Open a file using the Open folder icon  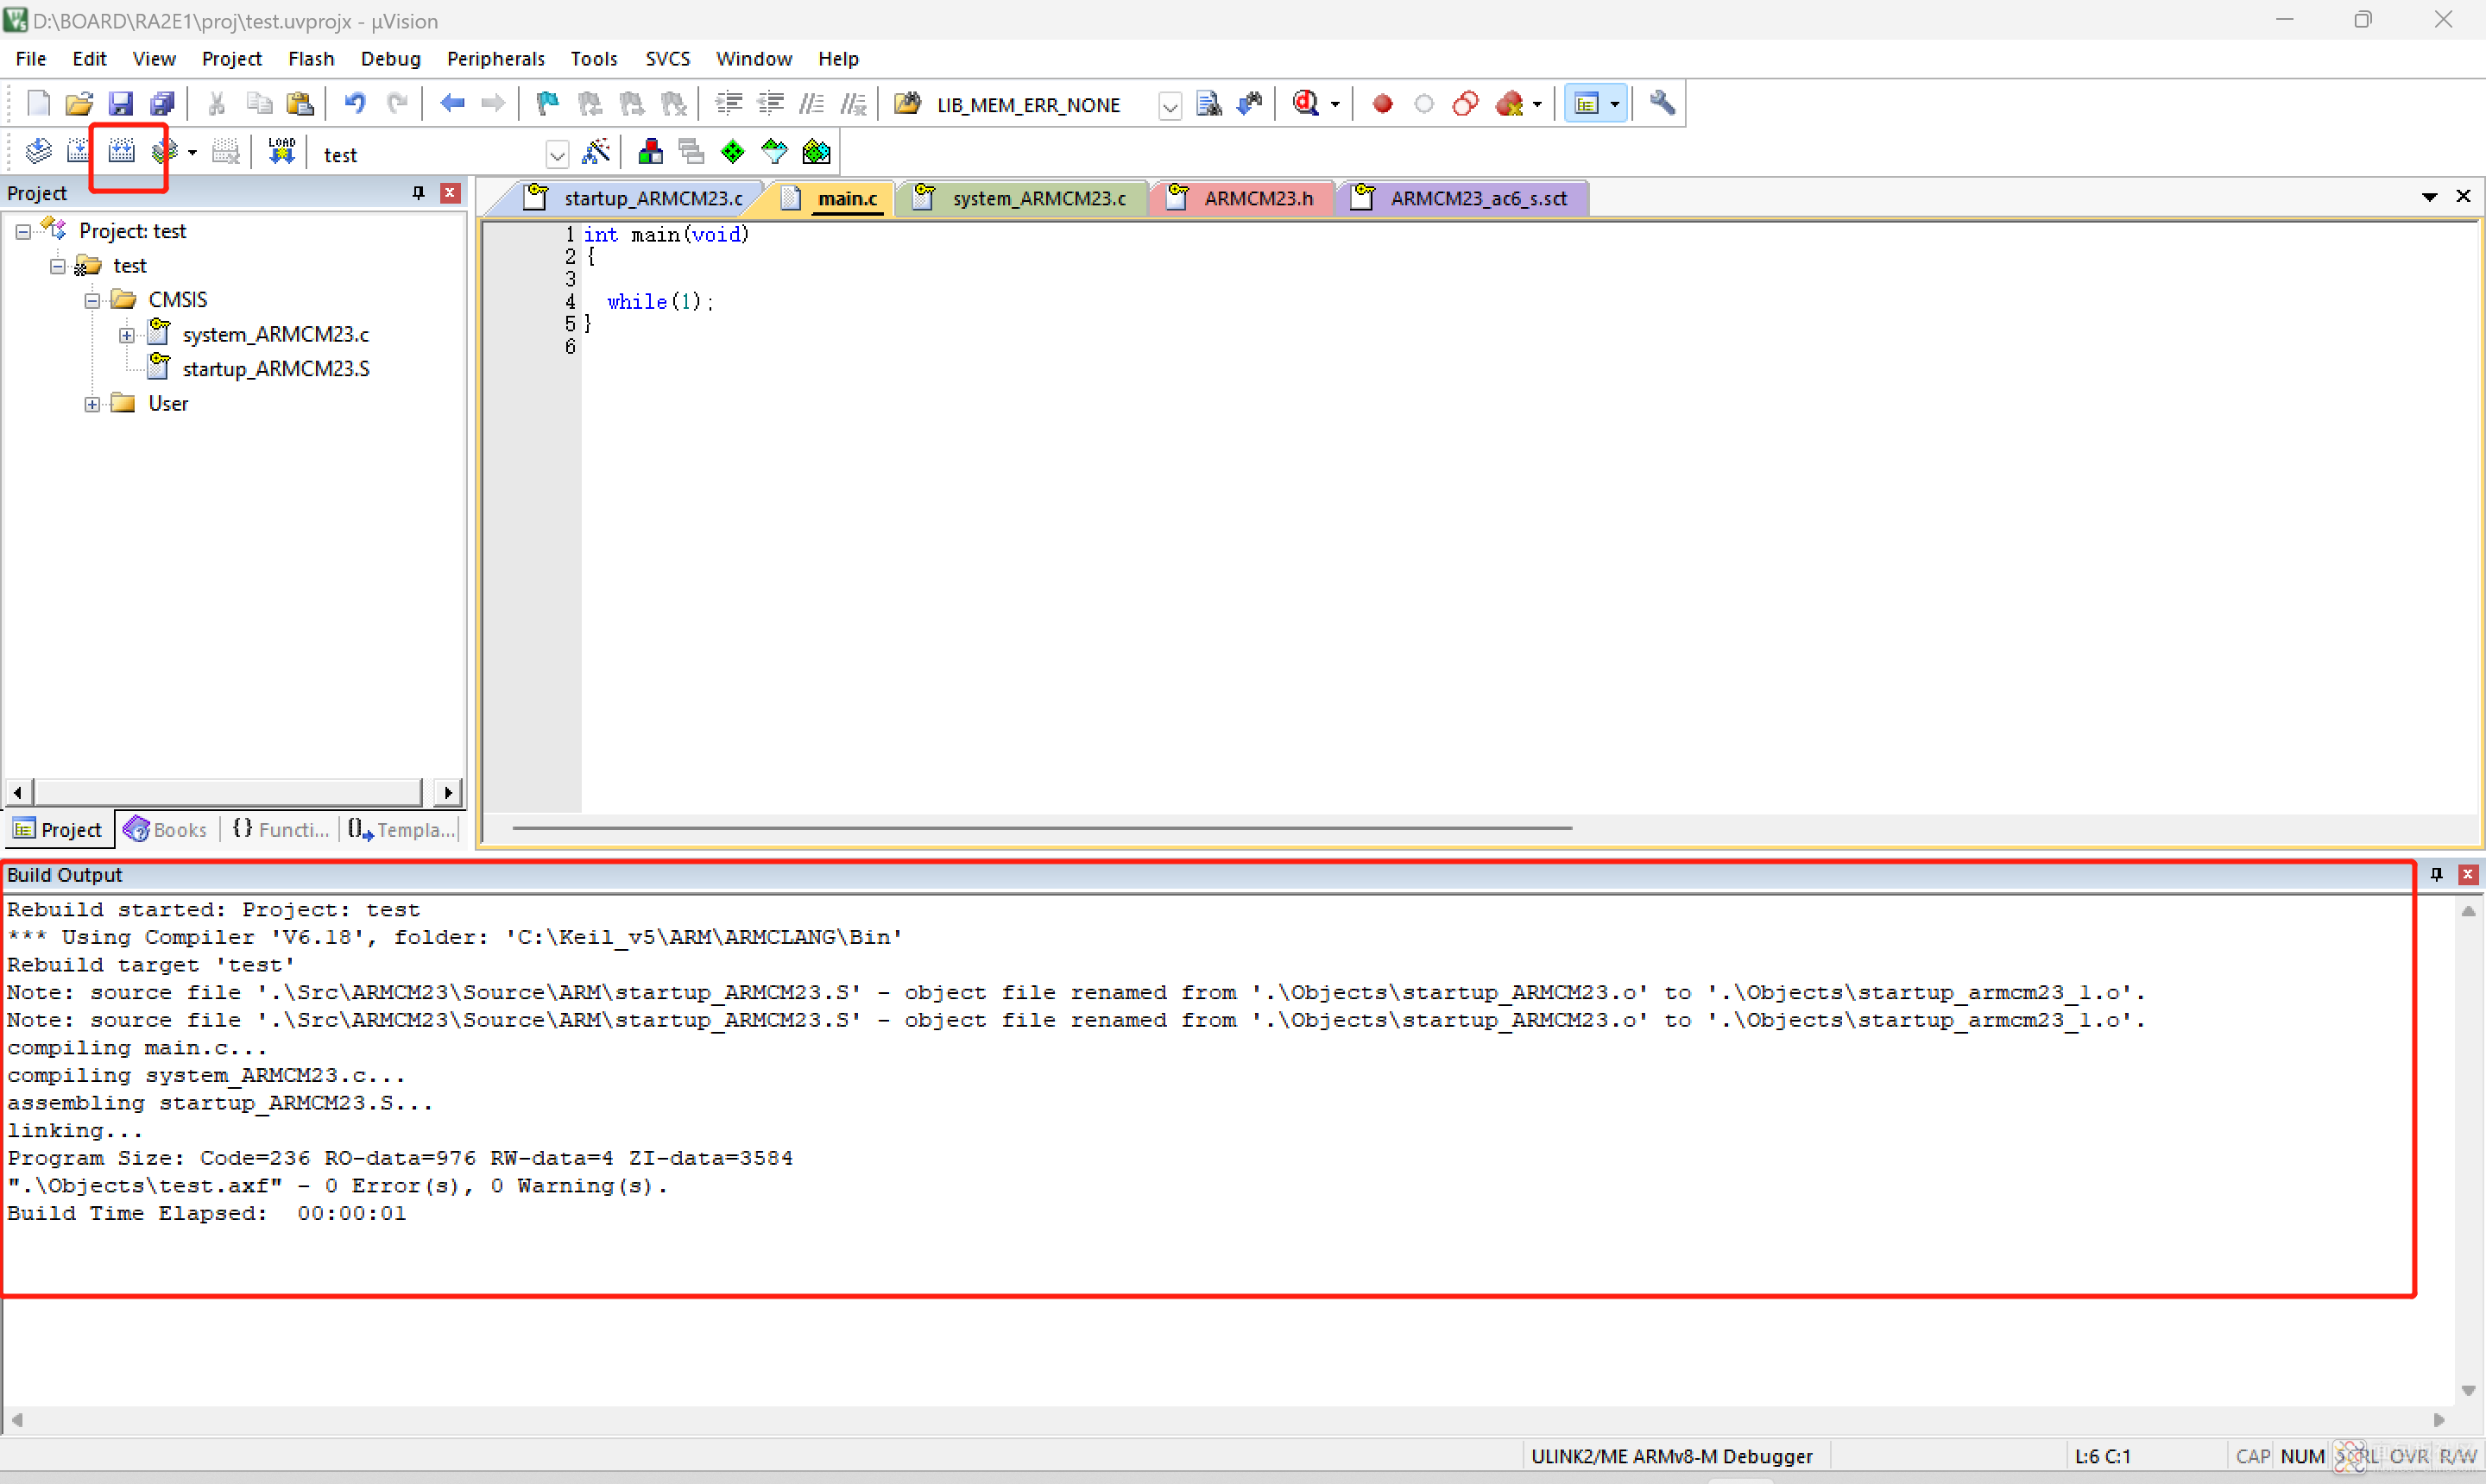pos(79,104)
